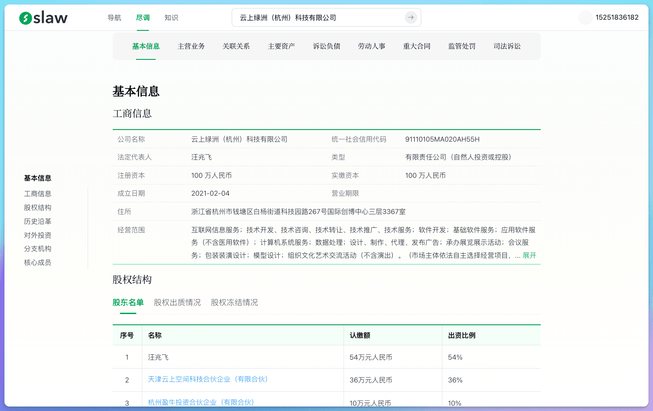The width and height of the screenshot is (653, 411).
Task: Click credit code 91110105MA020AH55H
Action: click(442, 139)
